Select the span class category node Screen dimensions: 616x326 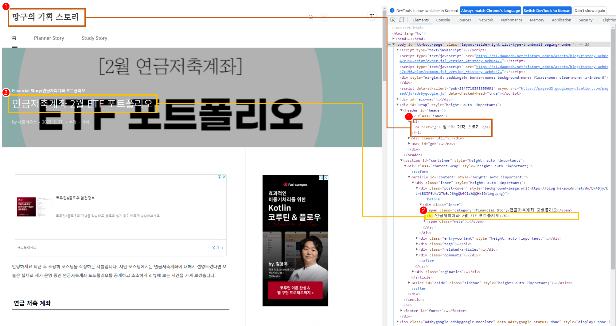point(500,210)
